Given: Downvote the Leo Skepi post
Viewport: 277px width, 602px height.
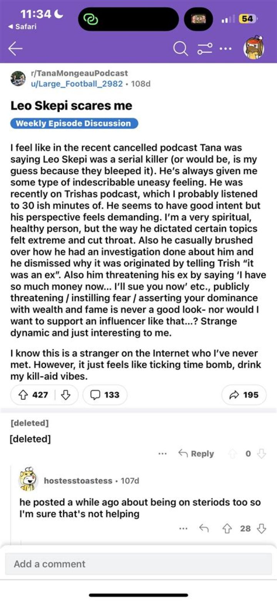Looking at the screenshot, I should [x=66, y=395].
